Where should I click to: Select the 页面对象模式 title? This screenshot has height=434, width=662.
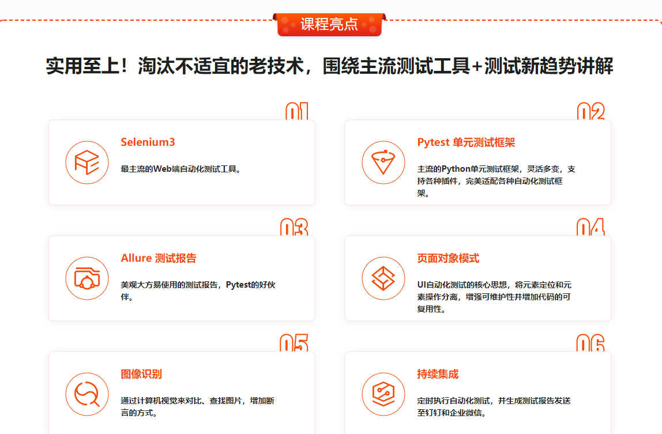coord(448,258)
